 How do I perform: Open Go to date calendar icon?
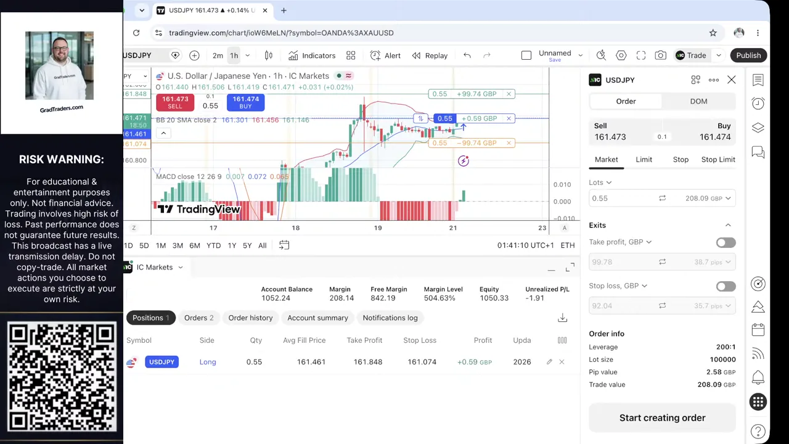click(284, 245)
